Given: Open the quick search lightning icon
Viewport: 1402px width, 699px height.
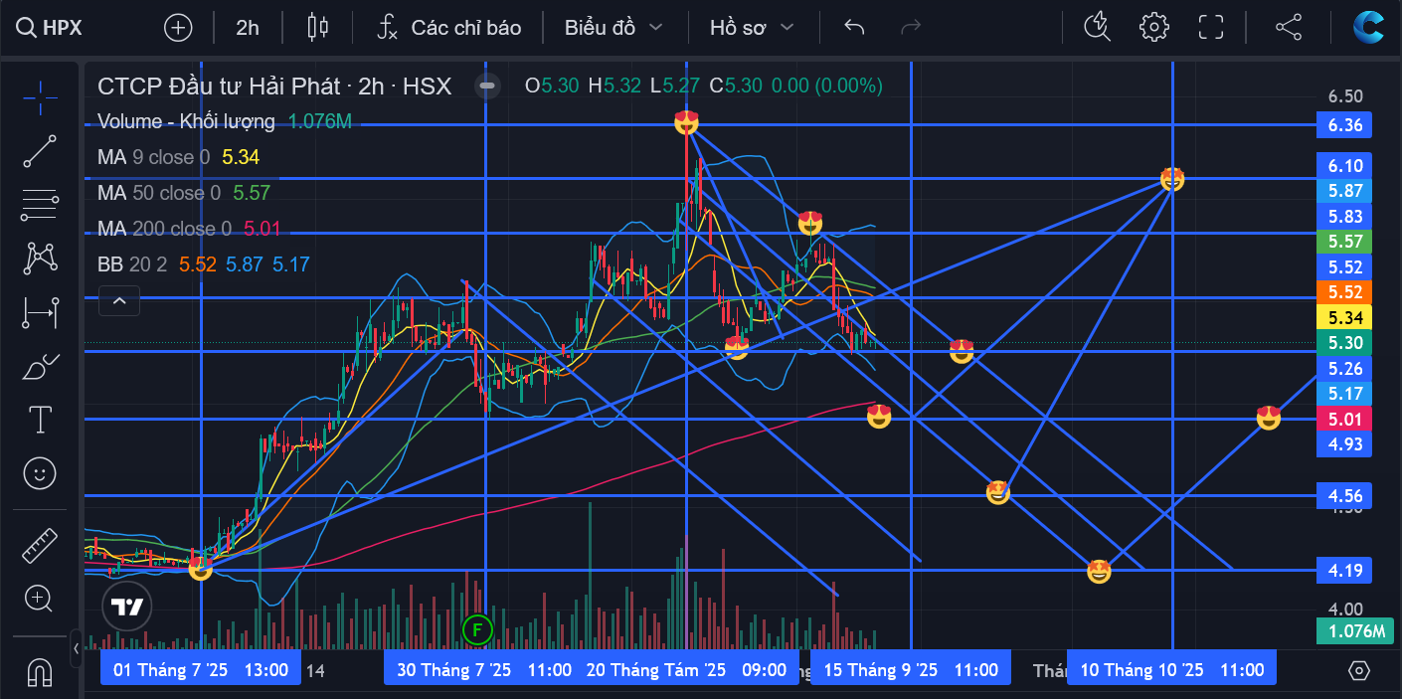Looking at the screenshot, I should [x=1098, y=28].
